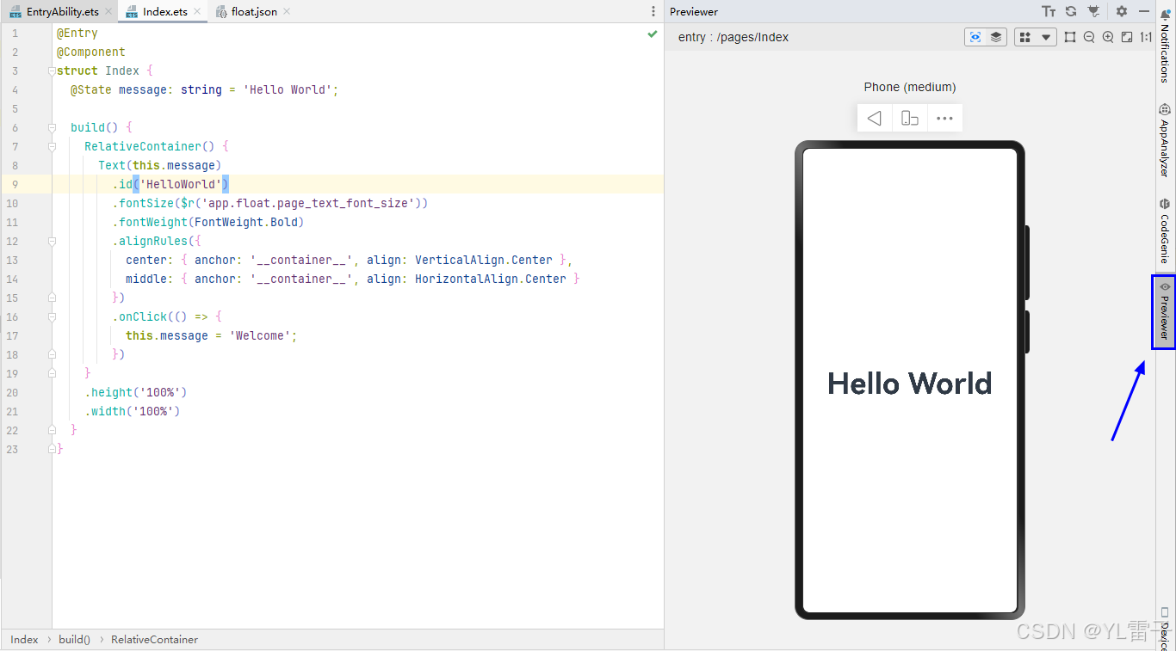Click the fit screen icon in Previewer toolbar
This screenshot has width=1176, height=651.
(1127, 37)
